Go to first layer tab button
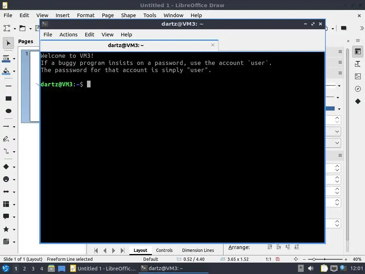 click(x=96, y=250)
